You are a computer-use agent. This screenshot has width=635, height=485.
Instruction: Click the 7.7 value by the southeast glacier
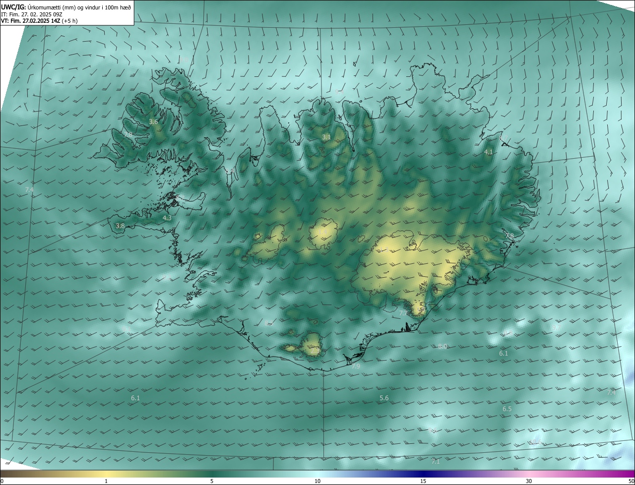click(x=403, y=313)
